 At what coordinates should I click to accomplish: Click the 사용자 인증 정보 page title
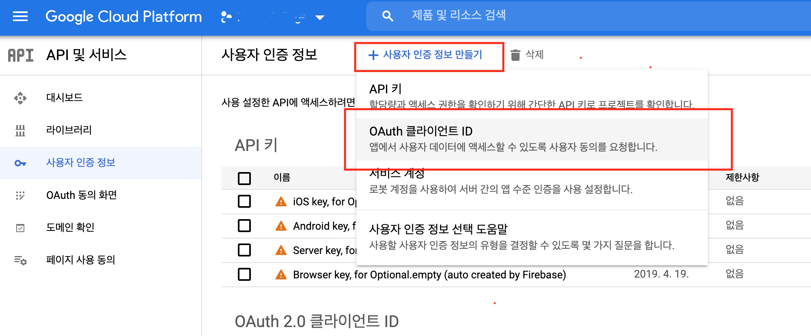point(270,55)
